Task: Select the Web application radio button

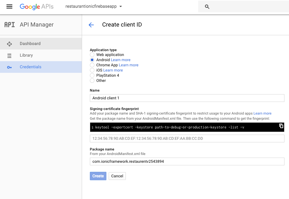Action: 92,55
